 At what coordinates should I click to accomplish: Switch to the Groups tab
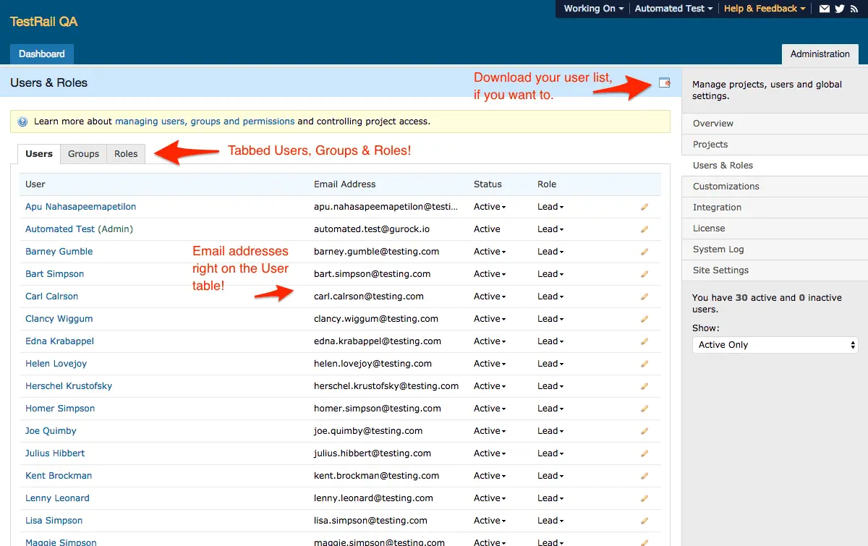(x=83, y=154)
